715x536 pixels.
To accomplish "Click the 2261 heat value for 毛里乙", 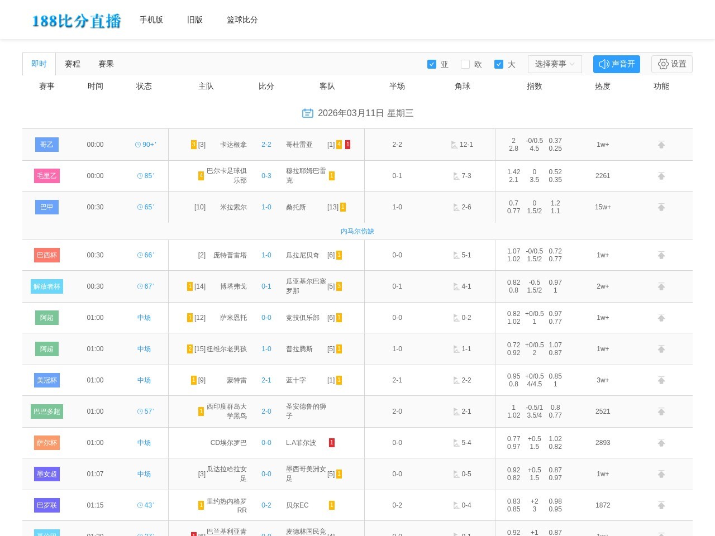I will point(603,175).
